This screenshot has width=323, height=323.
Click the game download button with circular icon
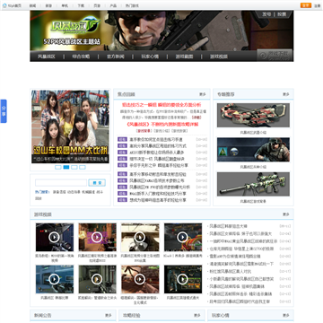click(275, 56)
